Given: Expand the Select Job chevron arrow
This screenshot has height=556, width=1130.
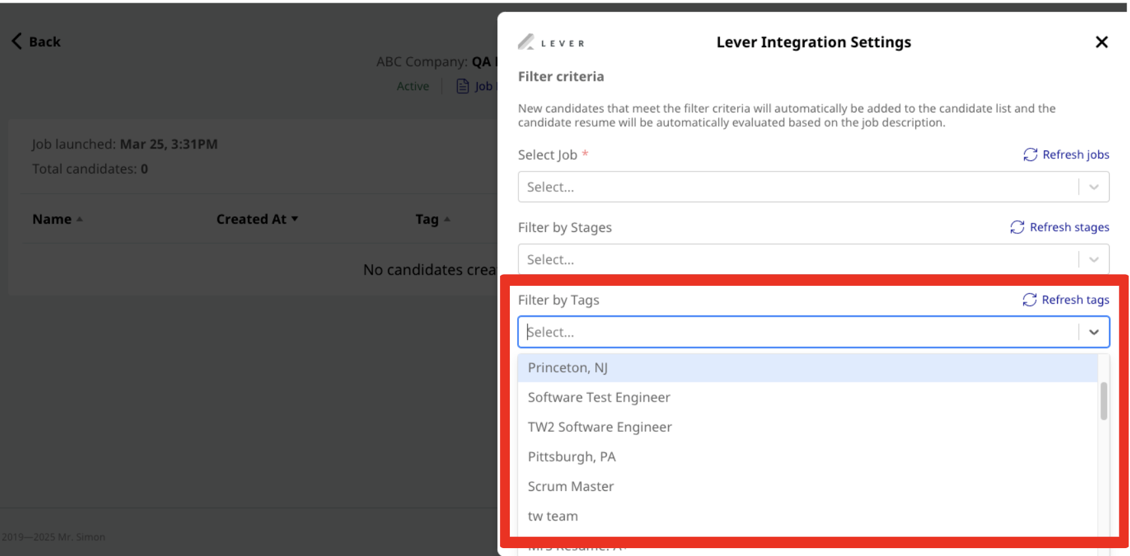Looking at the screenshot, I should pos(1094,187).
